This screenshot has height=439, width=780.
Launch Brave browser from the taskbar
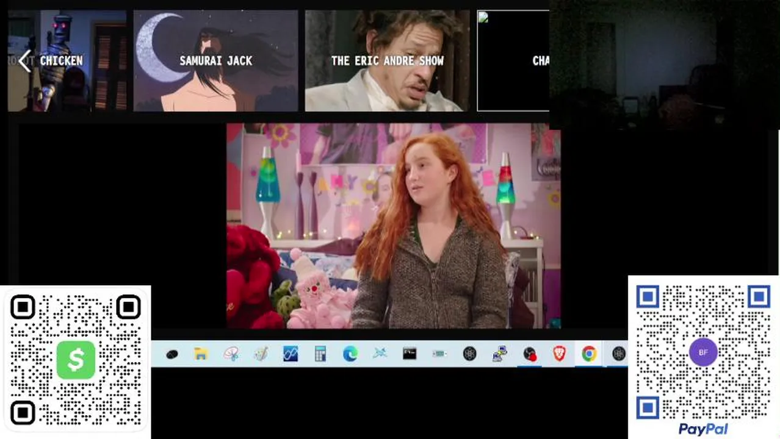tap(559, 354)
